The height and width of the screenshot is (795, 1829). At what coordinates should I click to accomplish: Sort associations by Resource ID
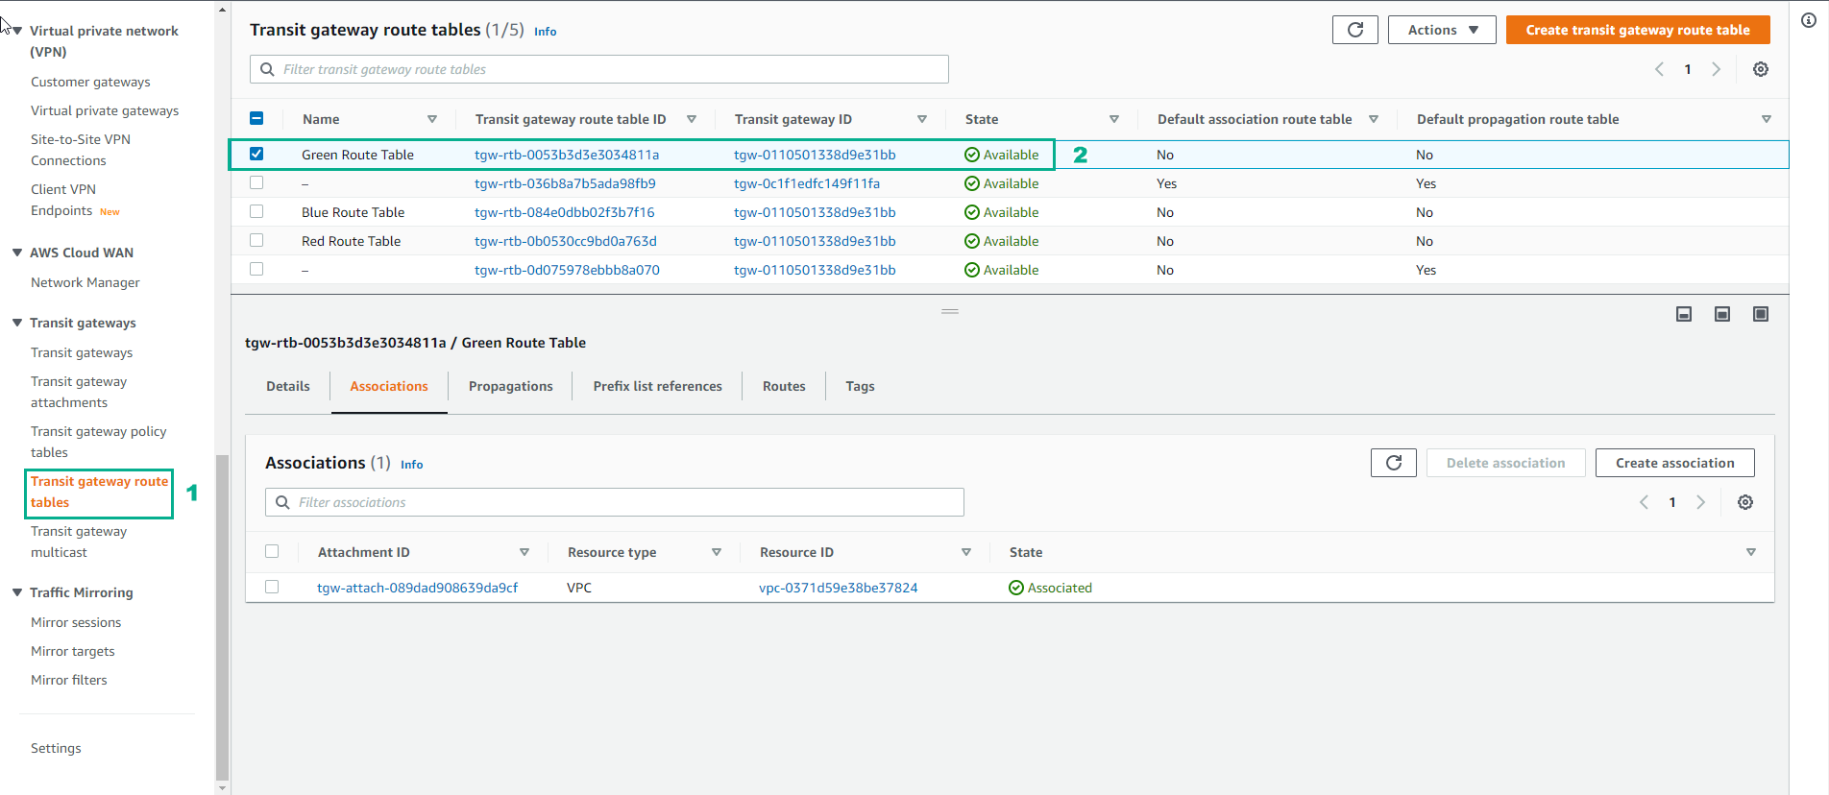966,552
